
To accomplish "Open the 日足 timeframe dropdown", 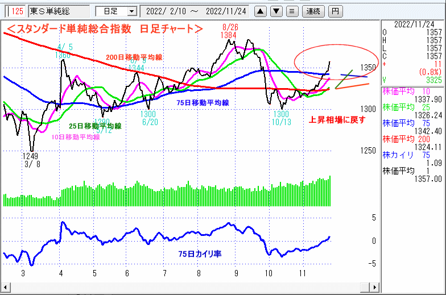I will [116, 11].
